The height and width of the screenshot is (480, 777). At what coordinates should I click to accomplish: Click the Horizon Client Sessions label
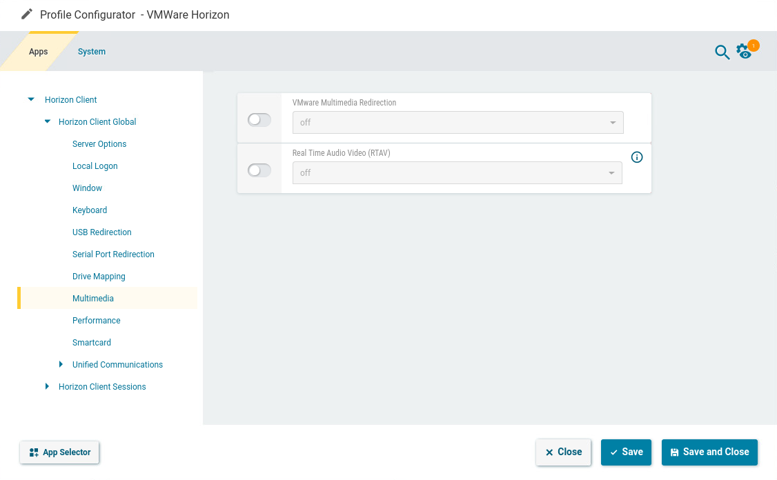102,386
